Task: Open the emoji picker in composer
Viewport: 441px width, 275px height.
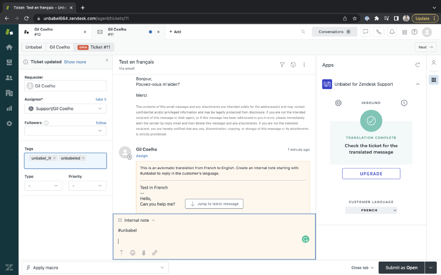Action: 133,253
